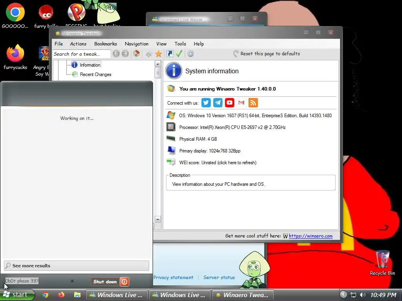Image resolution: width=402 pixels, height=301 pixels.
Task: Click the tree scrollbar up arrow
Action: 158,64
